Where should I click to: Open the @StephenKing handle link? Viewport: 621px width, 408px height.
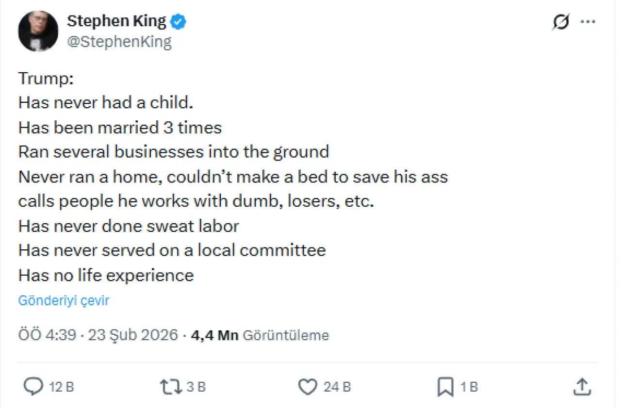click(119, 42)
